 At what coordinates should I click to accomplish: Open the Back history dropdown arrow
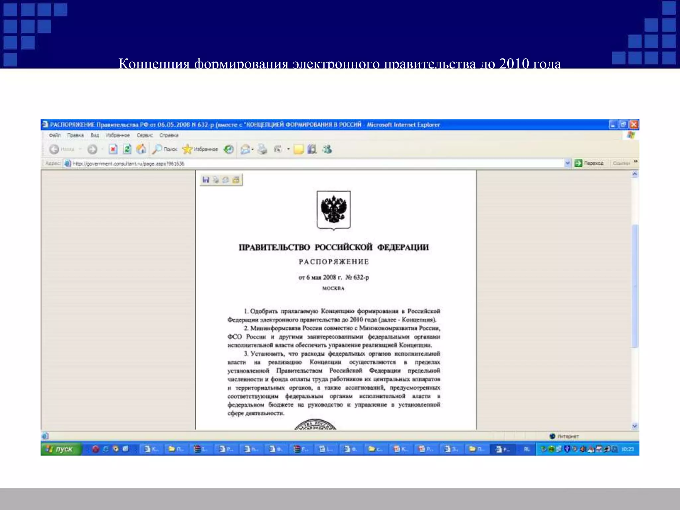pos(80,149)
